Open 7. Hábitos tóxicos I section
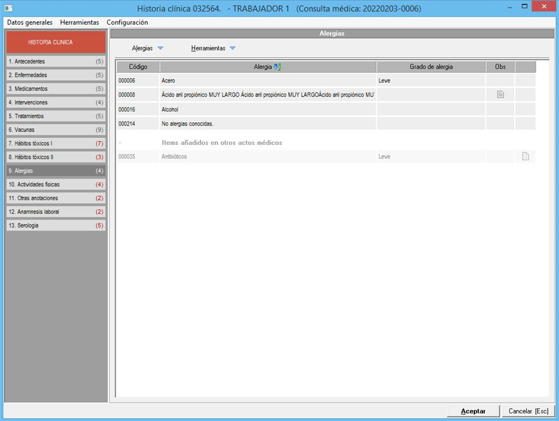The image size is (559, 421). point(56,143)
